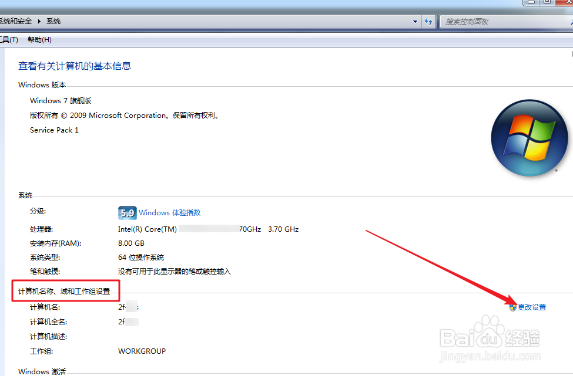The image size is (573, 376).
Task: Click the refresh icon beside address bar
Action: click(428, 22)
